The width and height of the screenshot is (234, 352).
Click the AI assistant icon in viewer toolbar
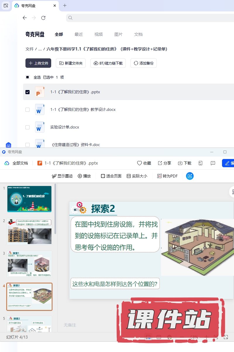point(190,176)
